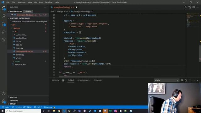This screenshot has width=201, height=113.
Task: Open the File menu
Action: (8, 2)
